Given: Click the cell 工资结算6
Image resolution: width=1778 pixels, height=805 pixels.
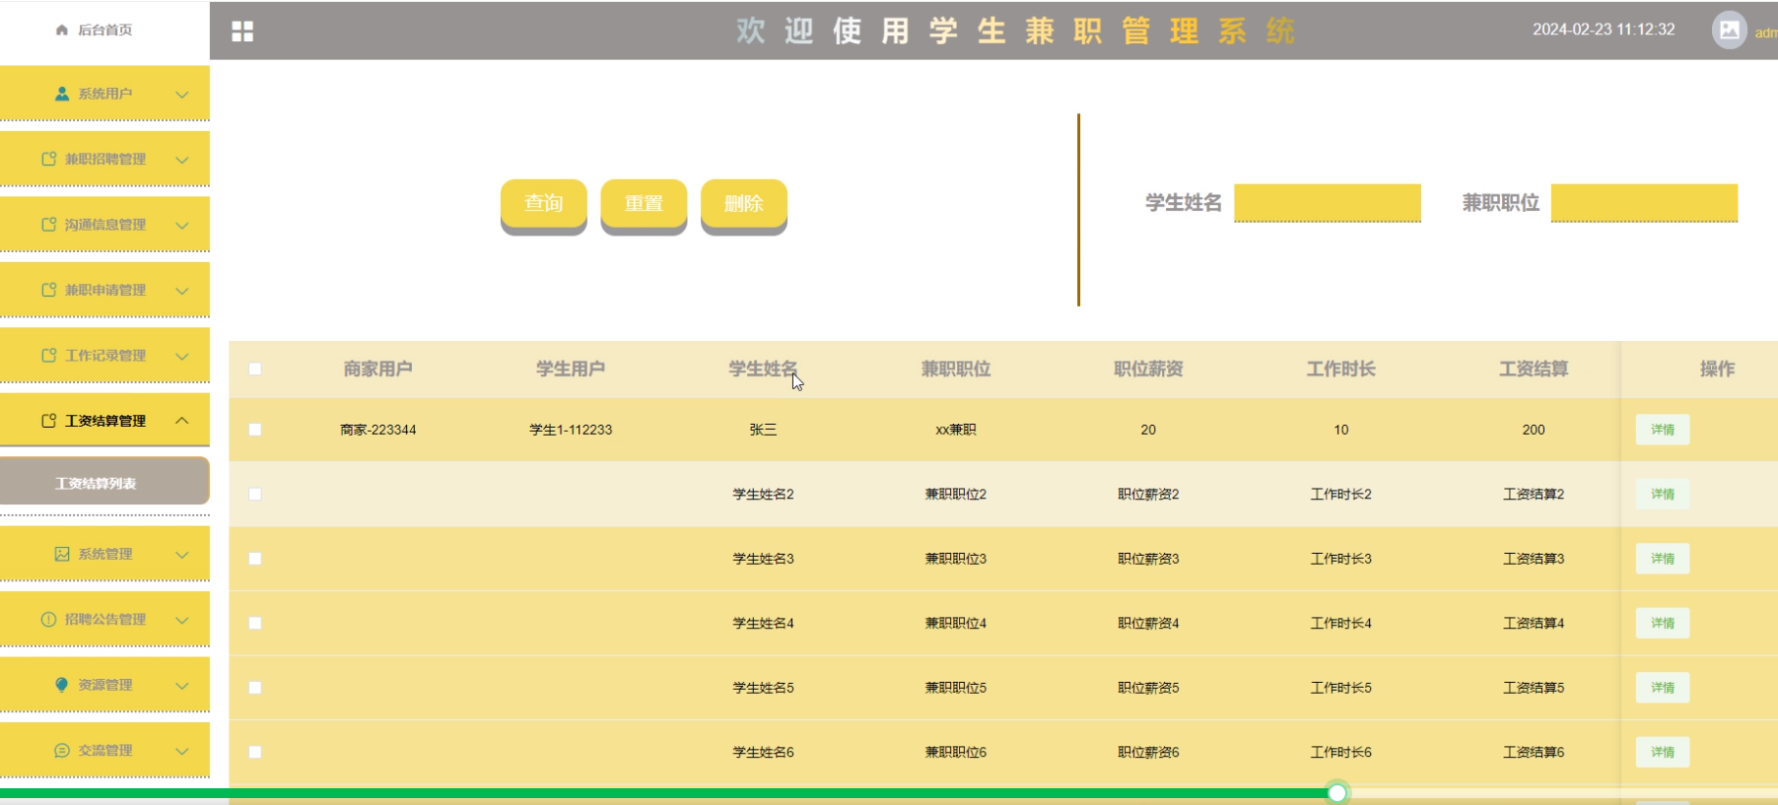Looking at the screenshot, I should (1534, 752).
